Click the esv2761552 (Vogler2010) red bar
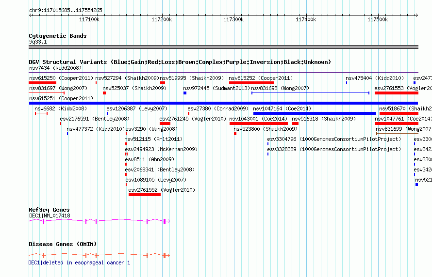 click(145, 195)
